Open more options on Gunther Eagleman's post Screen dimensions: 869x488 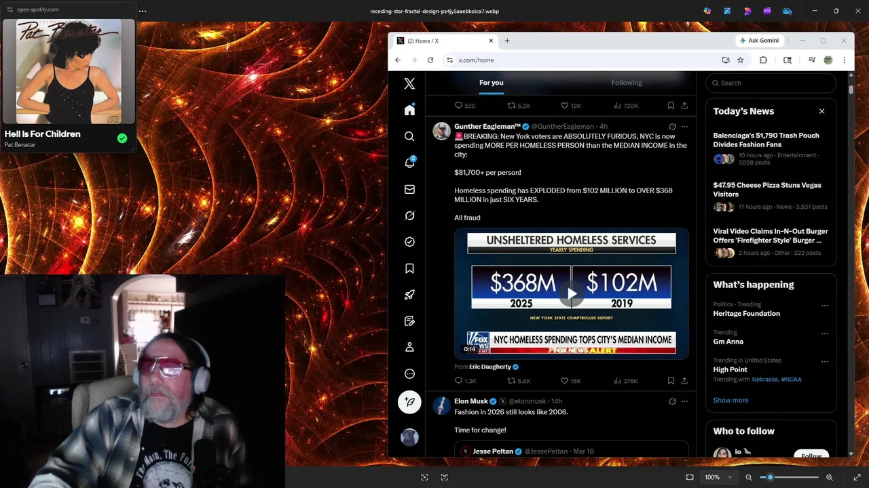pyautogui.click(x=684, y=127)
